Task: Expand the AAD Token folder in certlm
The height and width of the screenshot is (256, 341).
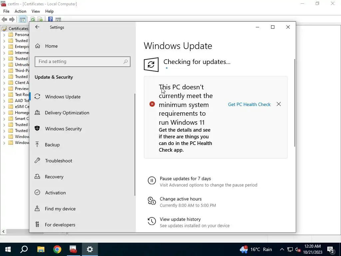Action: click(x=4, y=101)
